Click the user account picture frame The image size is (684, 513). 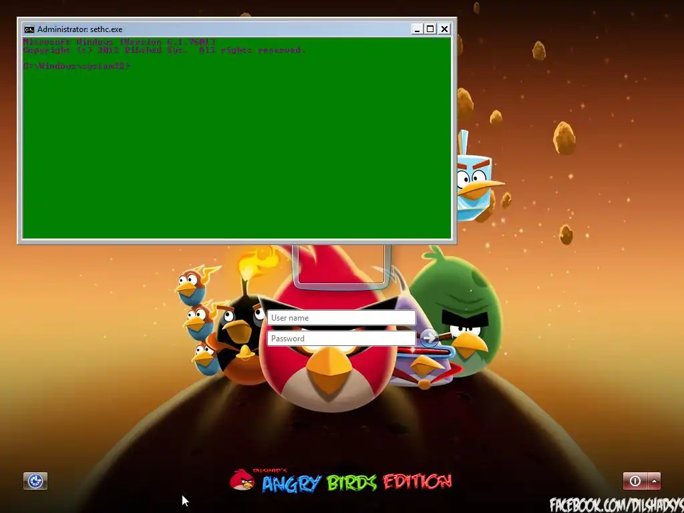coord(341,267)
